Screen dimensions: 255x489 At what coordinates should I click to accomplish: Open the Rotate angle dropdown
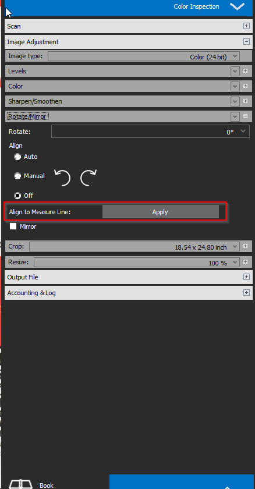pyautogui.click(x=150, y=132)
